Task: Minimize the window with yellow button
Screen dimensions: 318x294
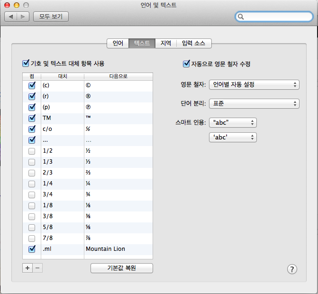Action: [x=17, y=5]
